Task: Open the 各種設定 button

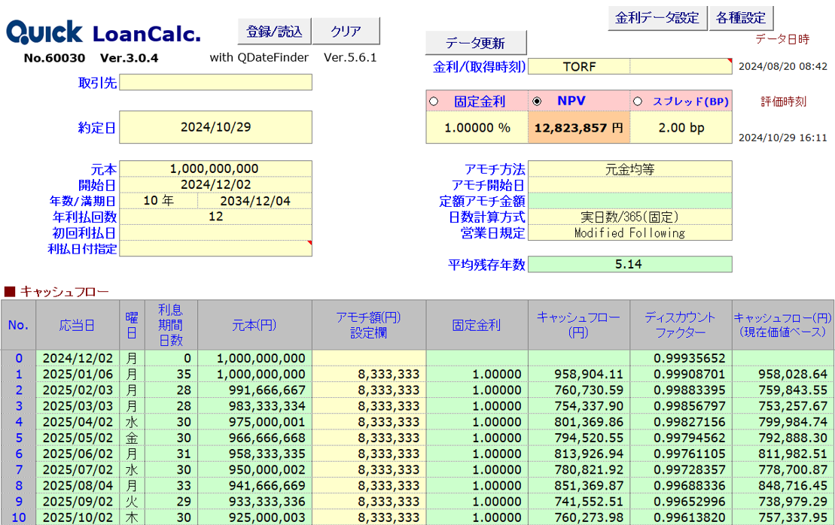Action: pyautogui.click(x=741, y=17)
